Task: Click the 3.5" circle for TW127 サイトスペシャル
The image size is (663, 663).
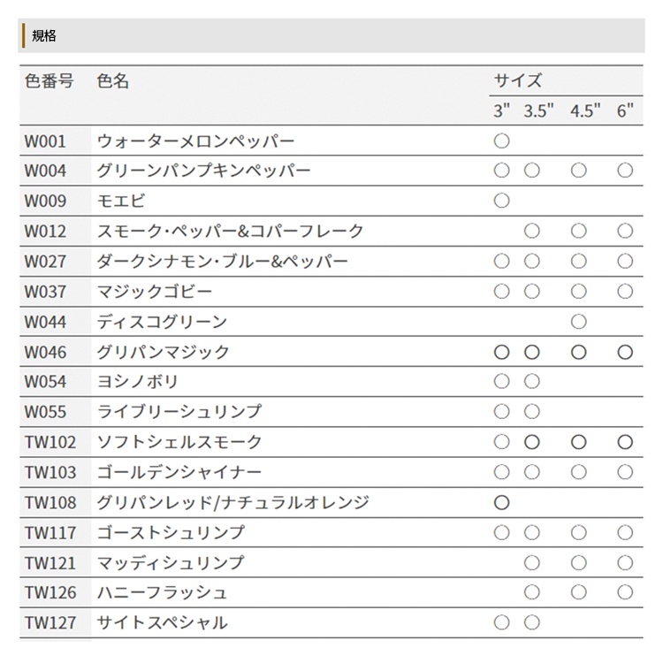Action: 532,622
